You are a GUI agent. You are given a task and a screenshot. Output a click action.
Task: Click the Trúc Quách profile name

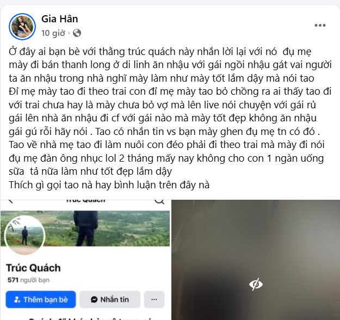pyautogui.click(x=33, y=268)
